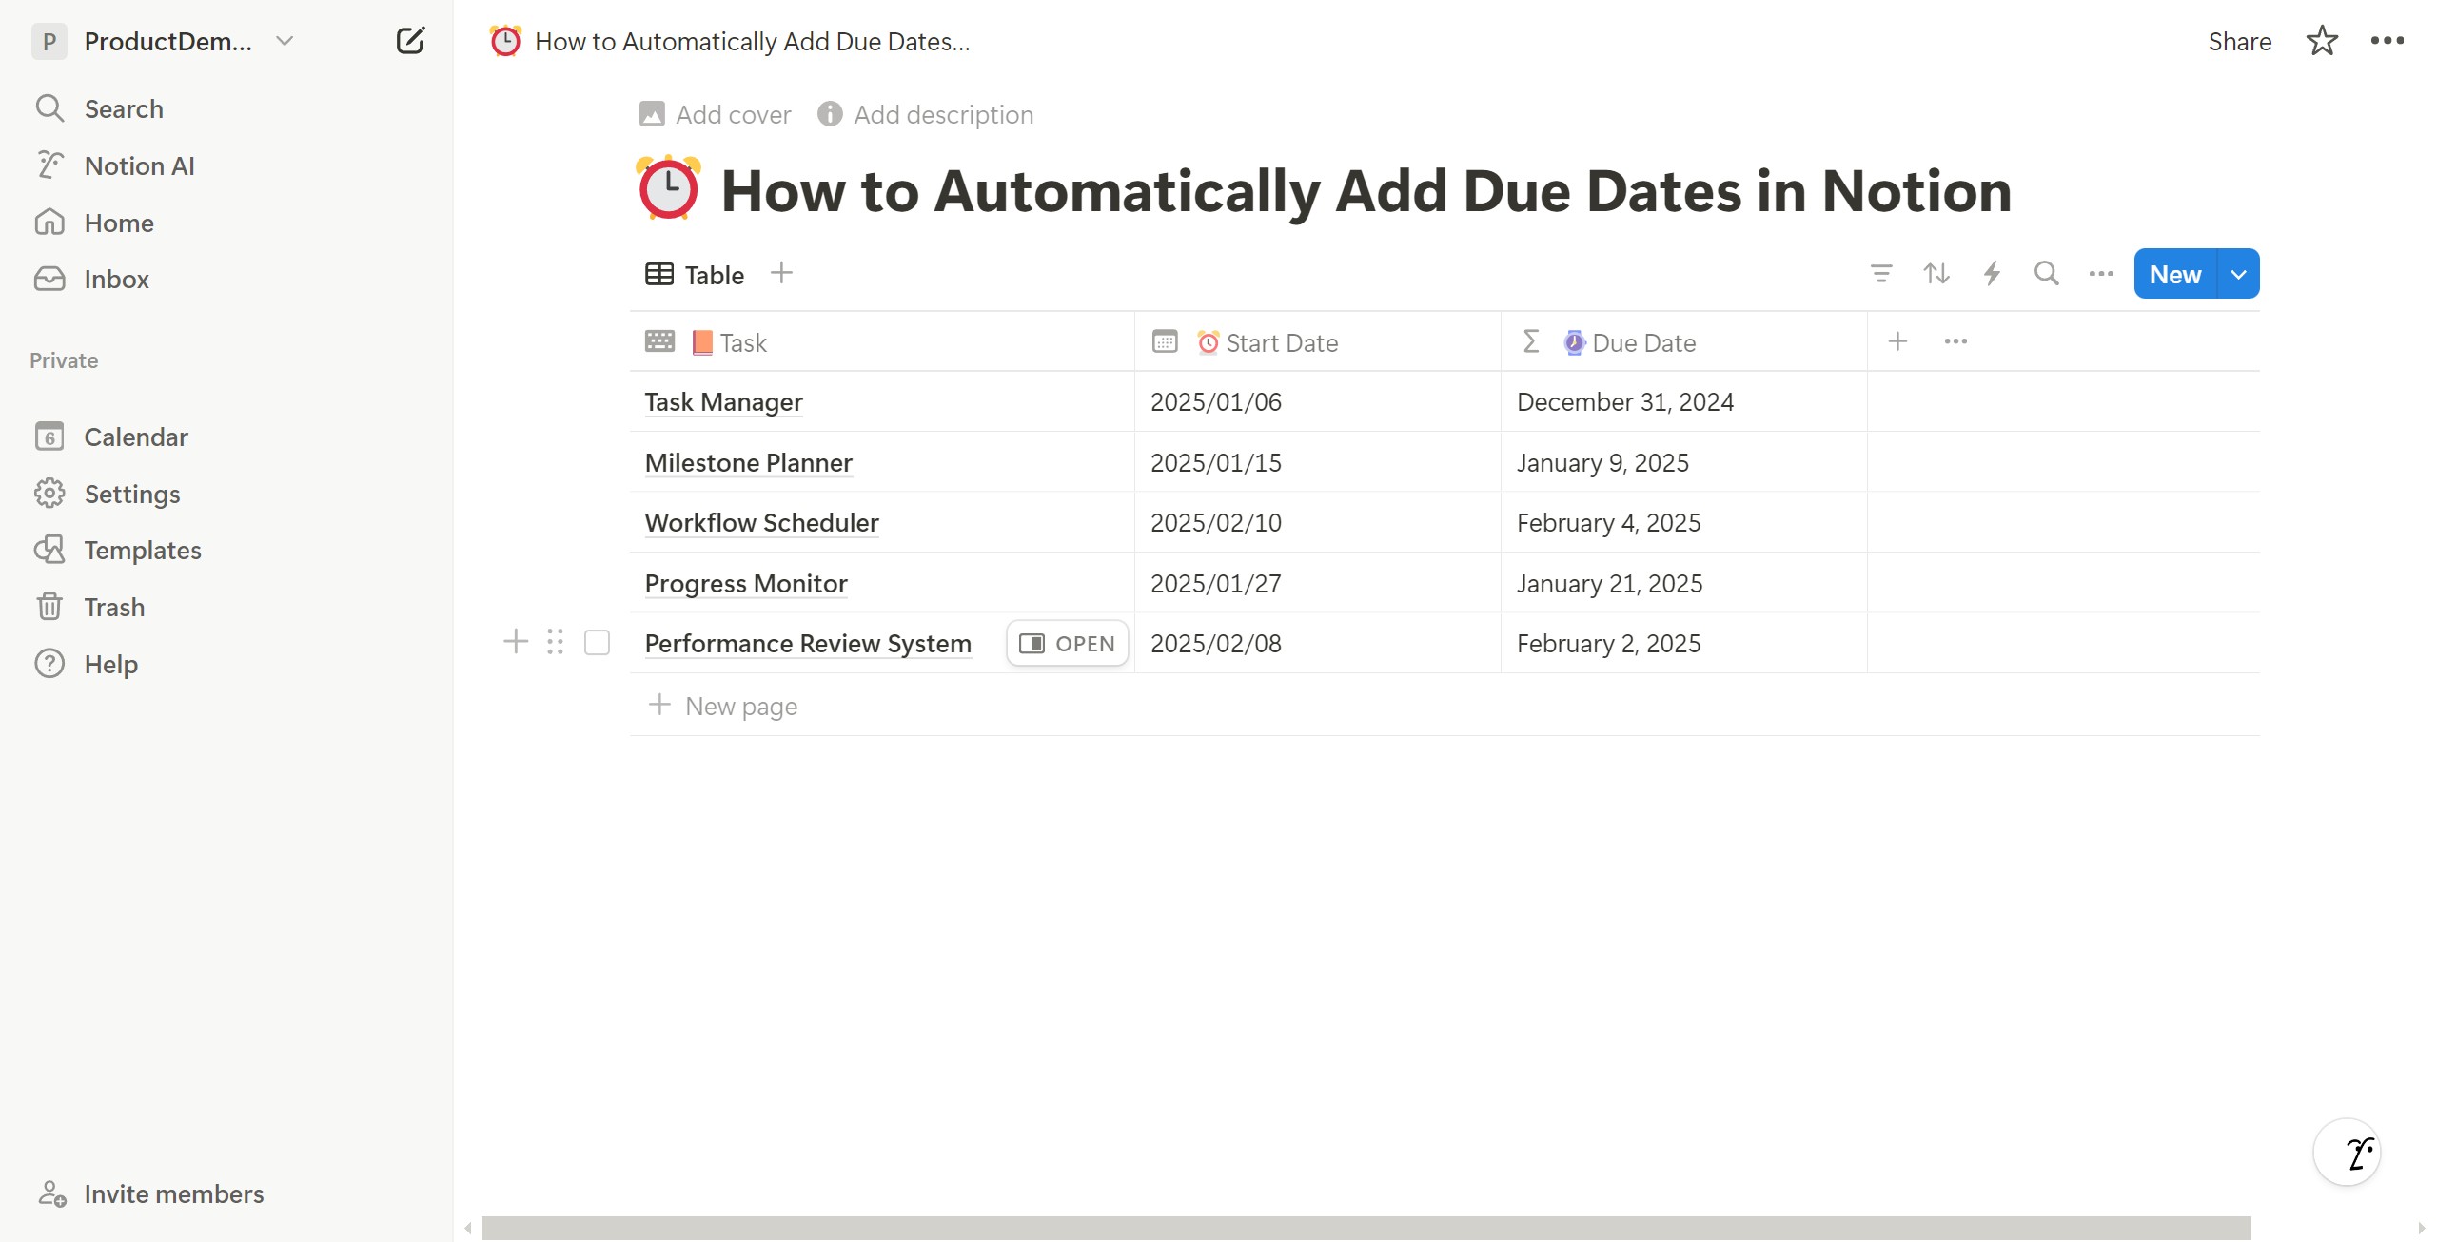Open the filter icon in toolbar
The width and height of the screenshot is (2437, 1242).
[1880, 274]
